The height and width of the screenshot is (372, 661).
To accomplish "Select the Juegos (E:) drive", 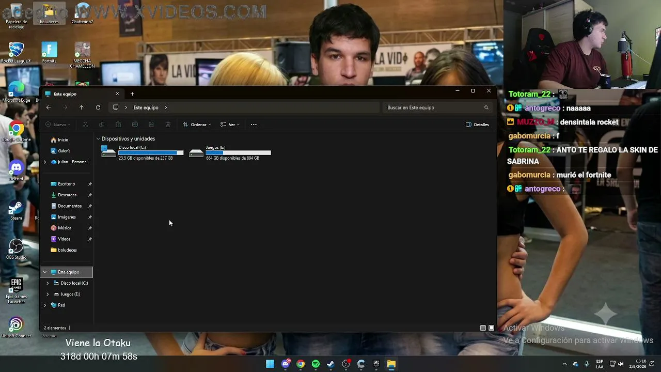I will 230,152.
